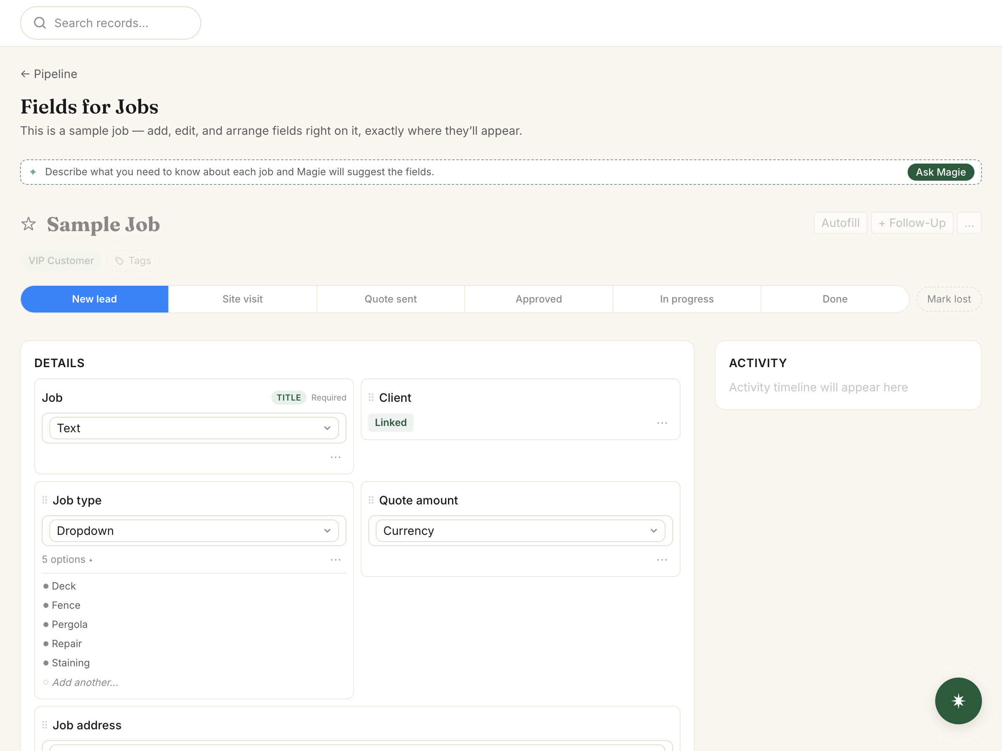This screenshot has height=751, width=1002.
Task: Star the Sample Job favorite icon
Action: (28, 224)
